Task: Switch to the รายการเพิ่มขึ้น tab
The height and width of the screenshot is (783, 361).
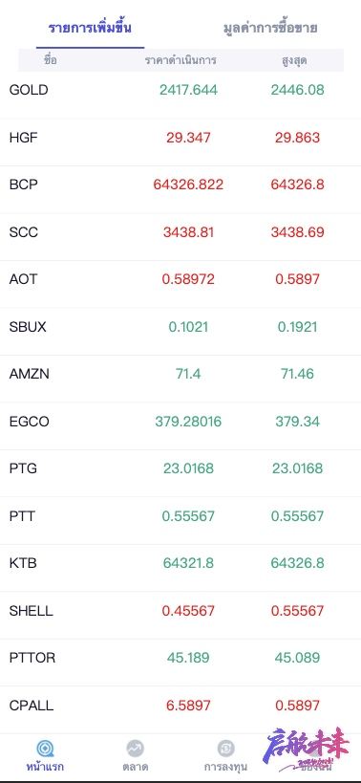Action: point(90,28)
